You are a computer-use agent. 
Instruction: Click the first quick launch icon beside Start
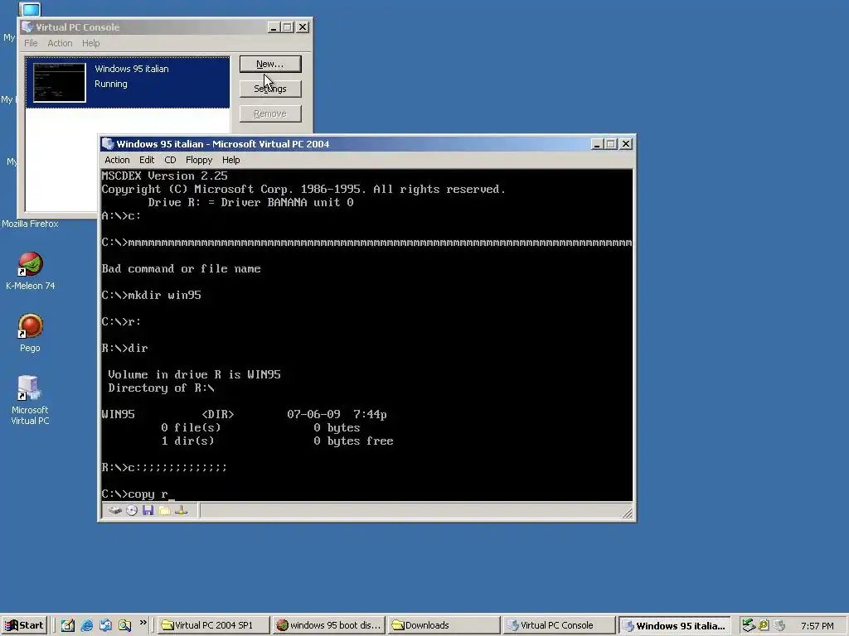[68, 625]
